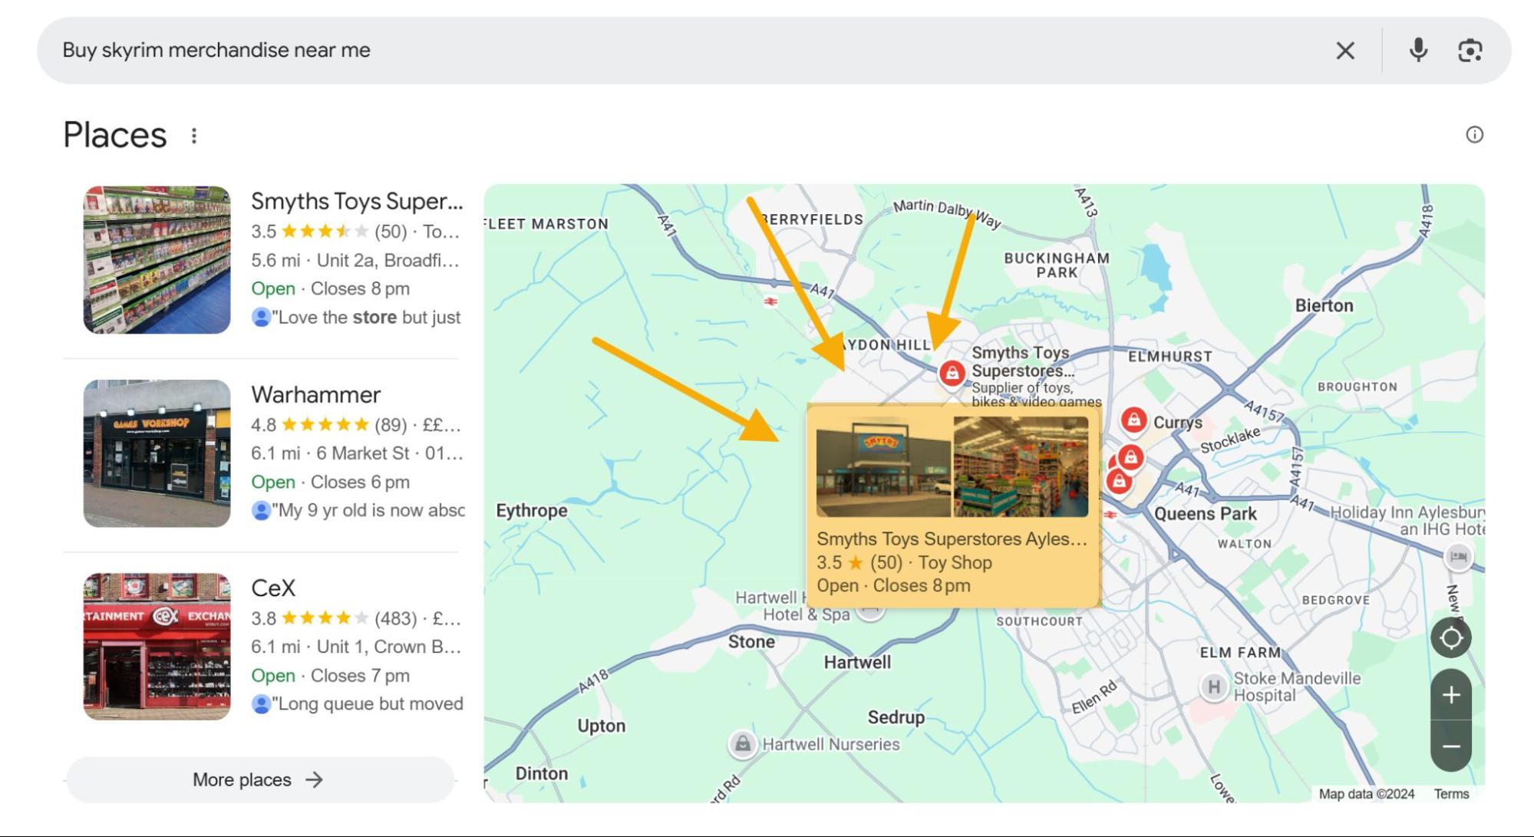Open Smyths Toys Super... listing title

[357, 201]
